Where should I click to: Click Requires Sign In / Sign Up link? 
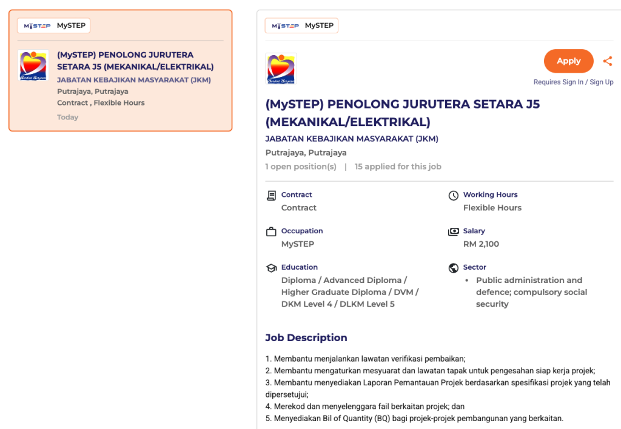coord(573,82)
